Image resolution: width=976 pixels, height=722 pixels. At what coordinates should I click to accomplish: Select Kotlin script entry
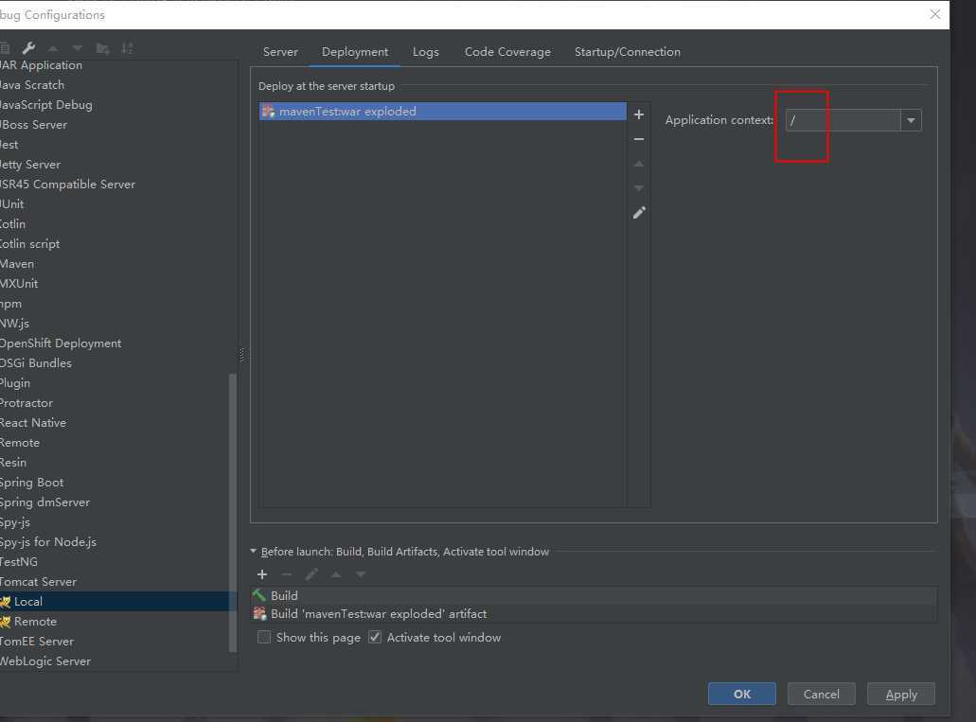[30, 244]
